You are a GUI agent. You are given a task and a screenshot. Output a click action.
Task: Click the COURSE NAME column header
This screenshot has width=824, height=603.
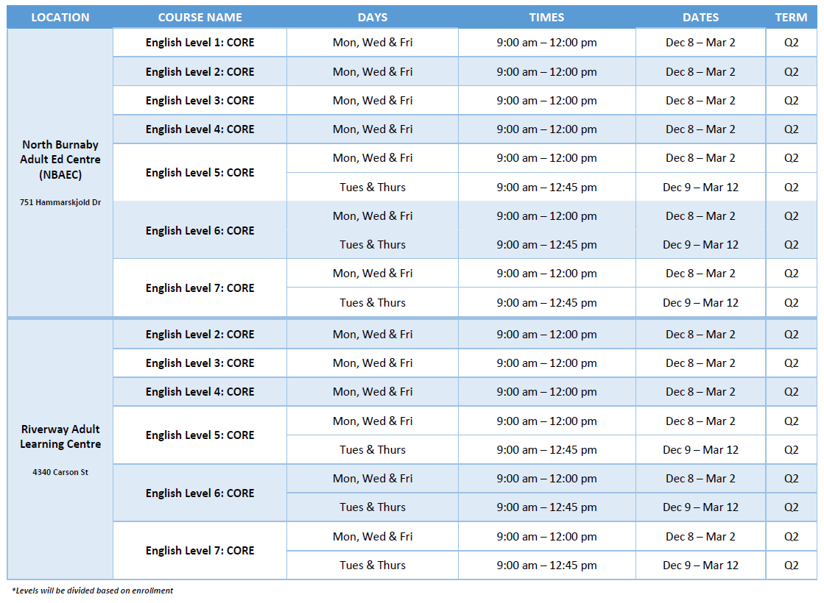click(x=200, y=17)
